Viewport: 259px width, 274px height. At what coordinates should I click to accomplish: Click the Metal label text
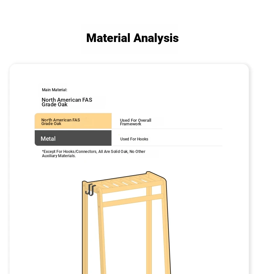[48, 139]
